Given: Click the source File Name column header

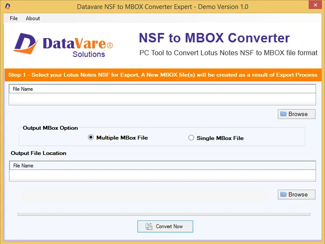Looking at the screenshot, I should click(x=162, y=89).
